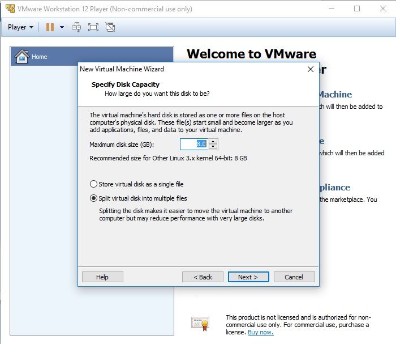Decrease maximum disk size with down arrow
The image size is (396, 344).
coord(213,147)
